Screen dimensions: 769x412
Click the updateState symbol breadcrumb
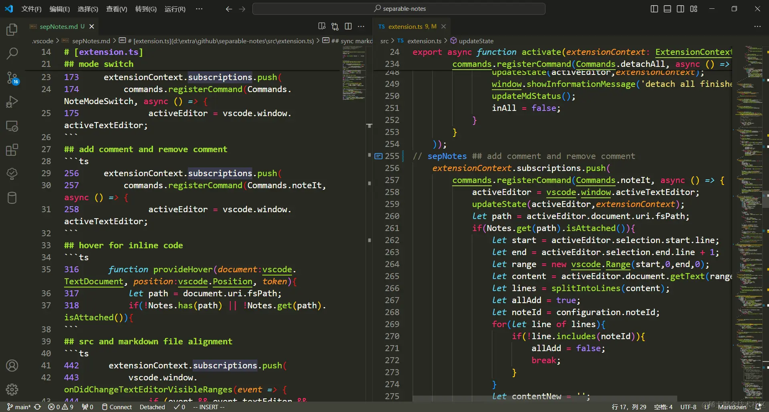pos(472,41)
